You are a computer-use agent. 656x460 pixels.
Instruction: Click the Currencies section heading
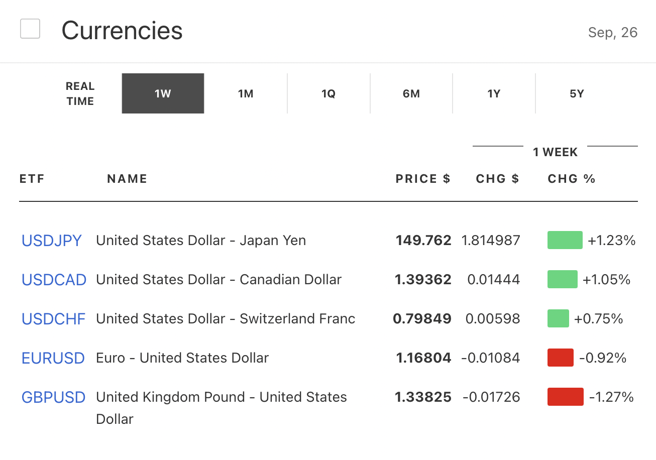[x=122, y=31]
